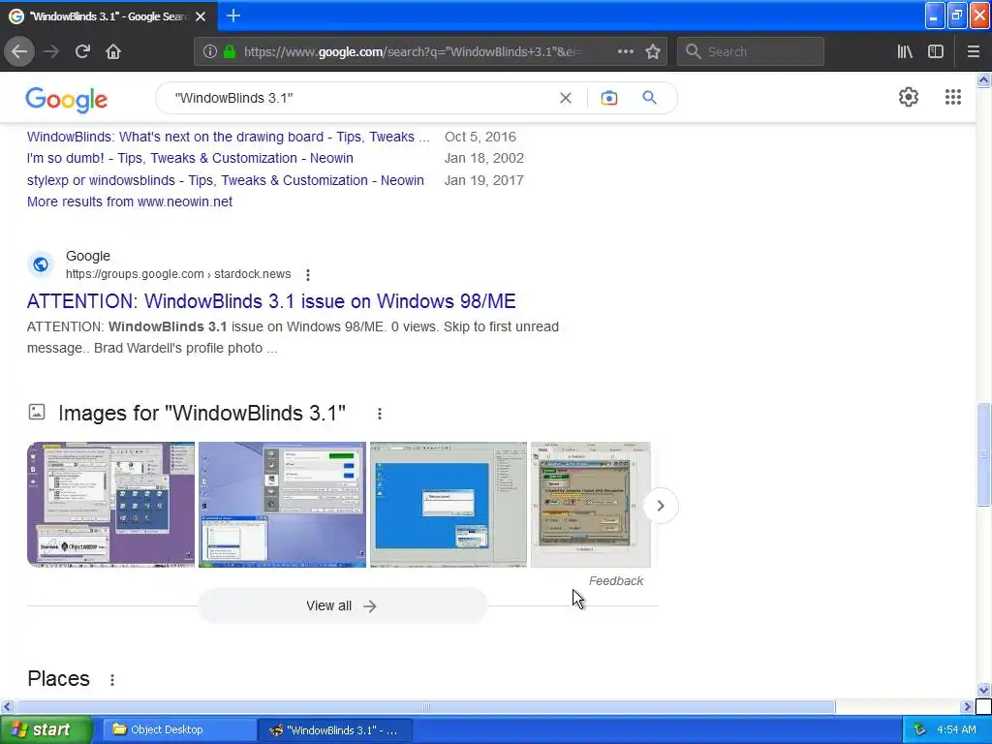Open the third blue screen thumbnail

click(x=448, y=505)
